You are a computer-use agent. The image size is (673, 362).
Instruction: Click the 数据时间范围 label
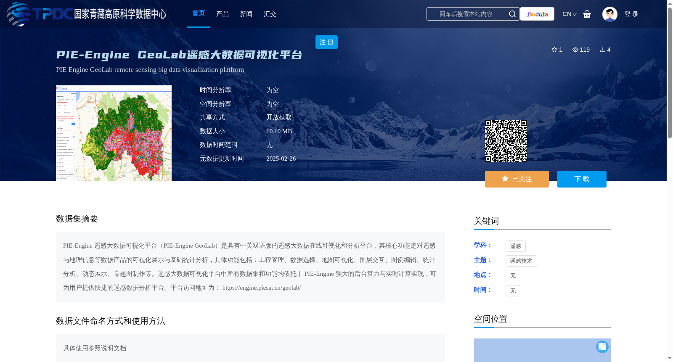(219, 145)
